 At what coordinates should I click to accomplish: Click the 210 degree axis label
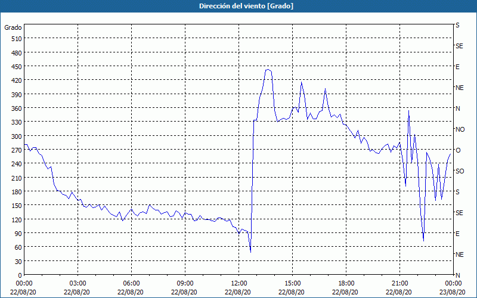17,178
